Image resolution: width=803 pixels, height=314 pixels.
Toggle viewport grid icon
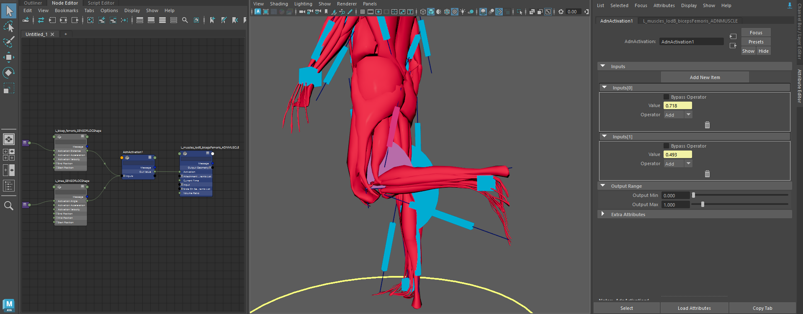coord(362,12)
